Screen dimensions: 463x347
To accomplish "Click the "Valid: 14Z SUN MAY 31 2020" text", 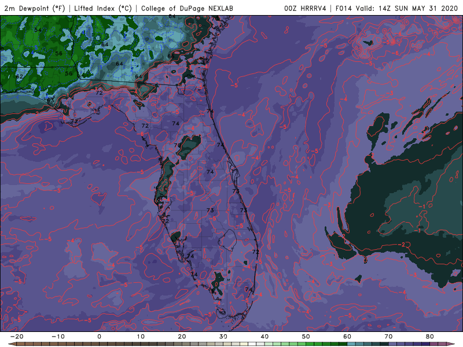I will [407, 8].
